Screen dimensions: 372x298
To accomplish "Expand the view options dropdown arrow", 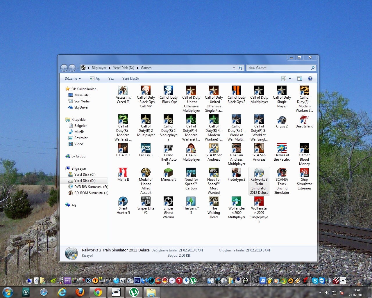I will 290,79.
